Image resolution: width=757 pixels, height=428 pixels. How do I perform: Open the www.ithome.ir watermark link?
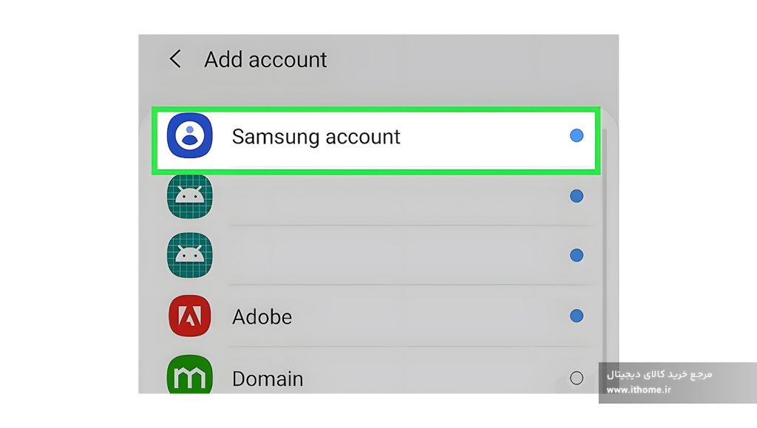[638, 390]
